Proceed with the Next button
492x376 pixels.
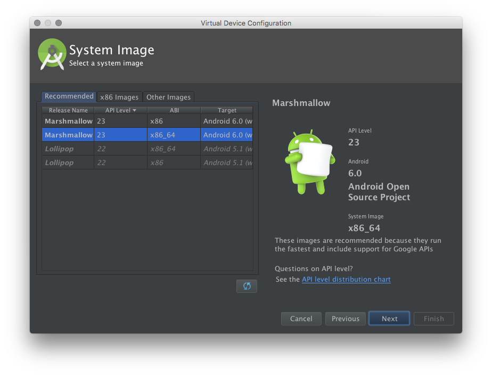click(x=389, y=318)
